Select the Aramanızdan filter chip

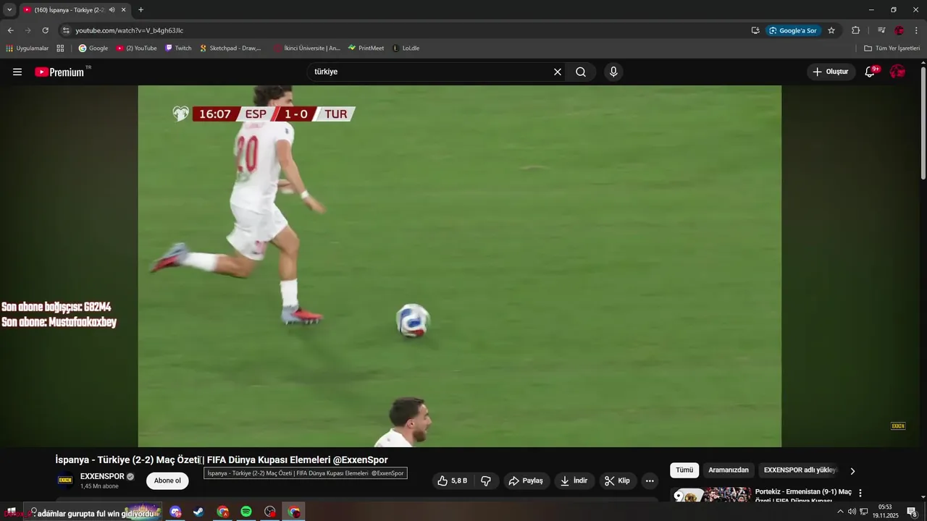pos(729,470)
